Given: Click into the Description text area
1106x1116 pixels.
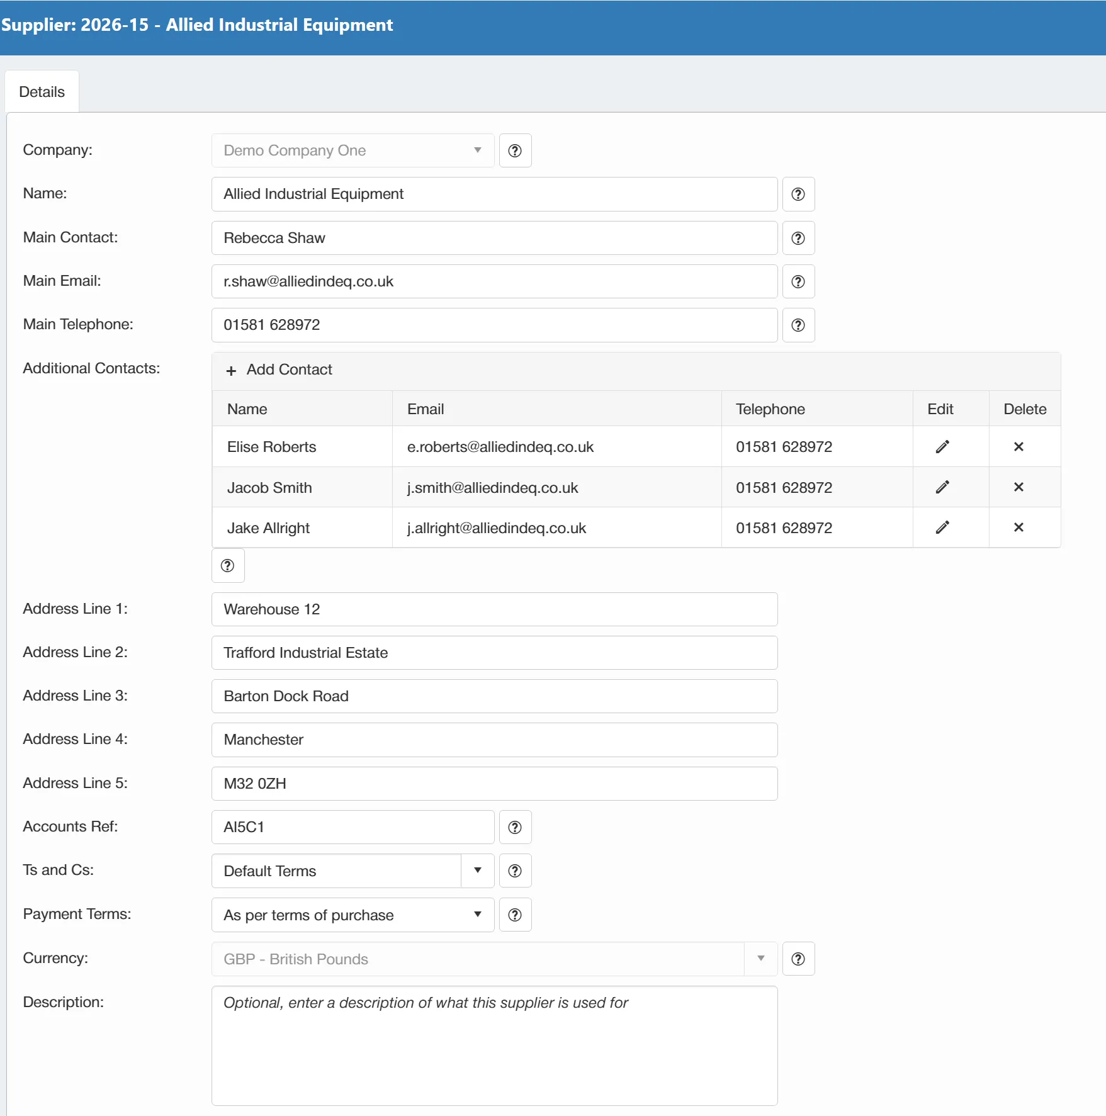Looking at the screenshot, I should coord(495,1046).
